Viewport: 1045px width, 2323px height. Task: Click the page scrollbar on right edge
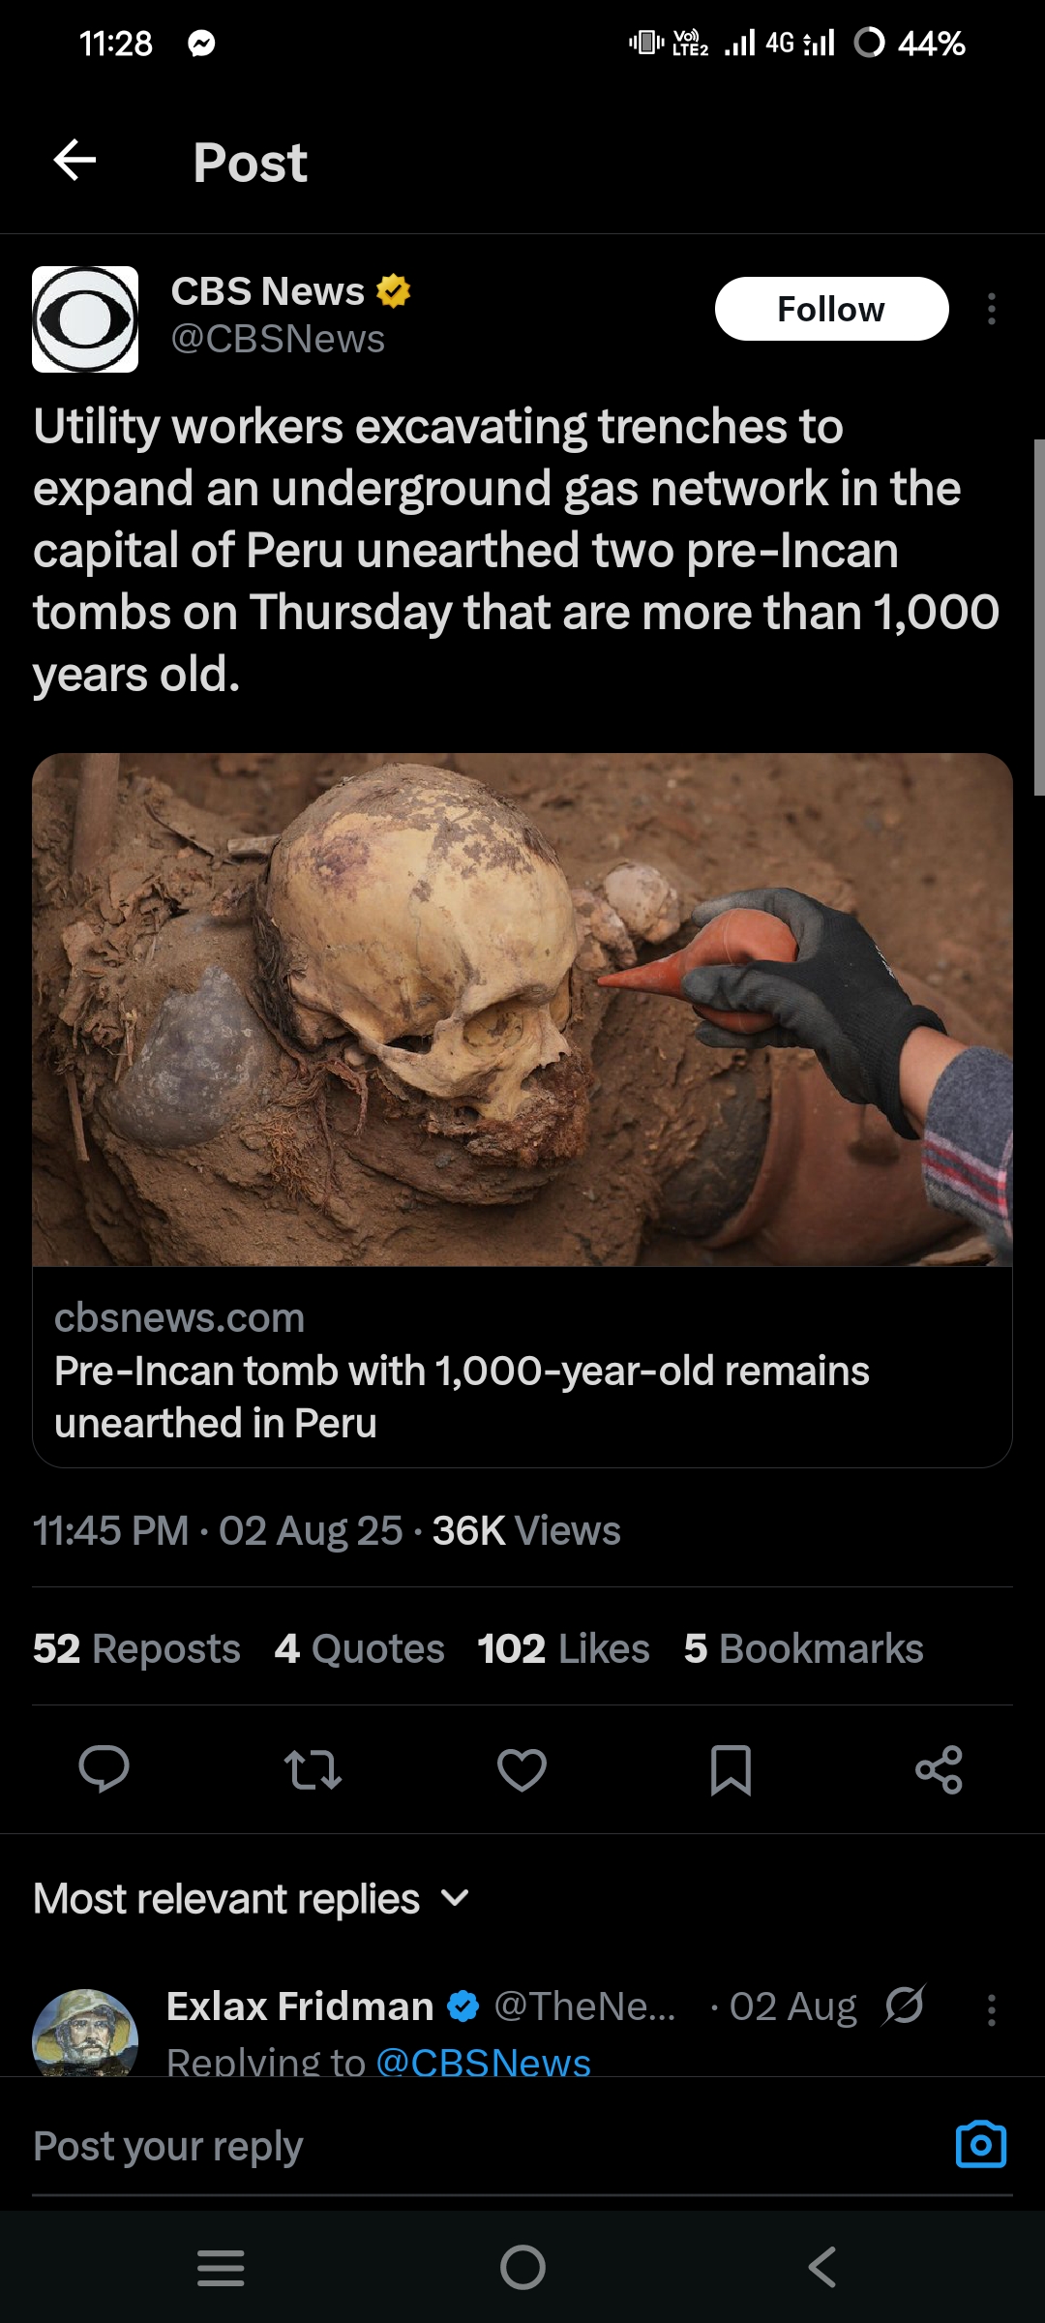[x=1038, y=618]
